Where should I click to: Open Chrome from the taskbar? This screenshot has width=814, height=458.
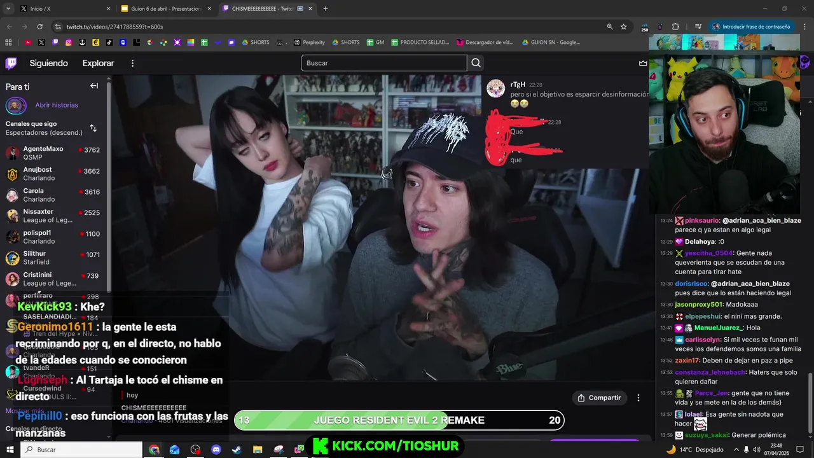155,450
